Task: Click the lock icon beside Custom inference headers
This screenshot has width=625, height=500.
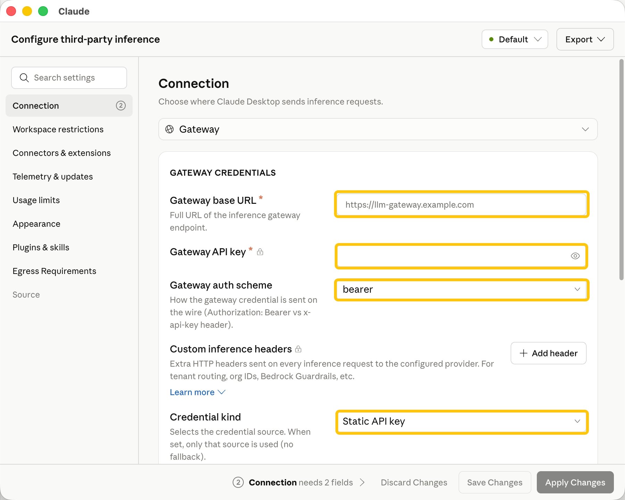Action: 298,349
